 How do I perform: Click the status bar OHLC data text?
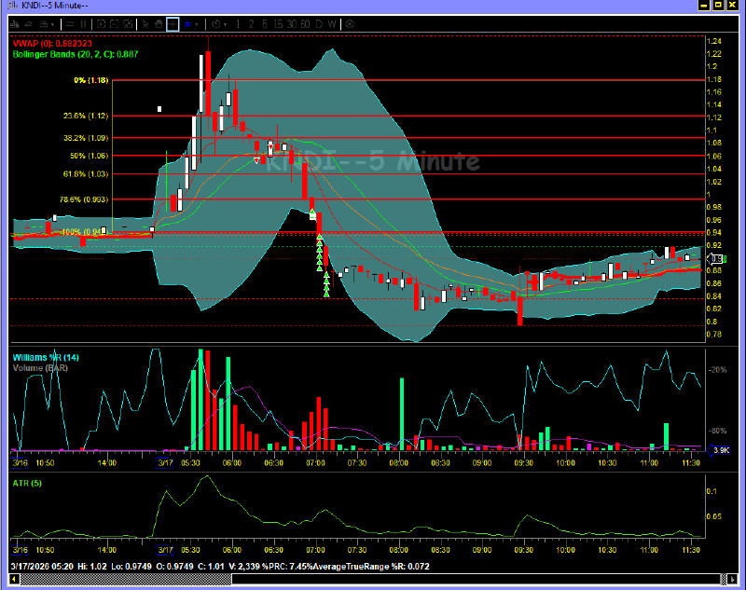220,566
